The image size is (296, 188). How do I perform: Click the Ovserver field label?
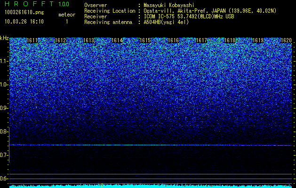[96, 5]
